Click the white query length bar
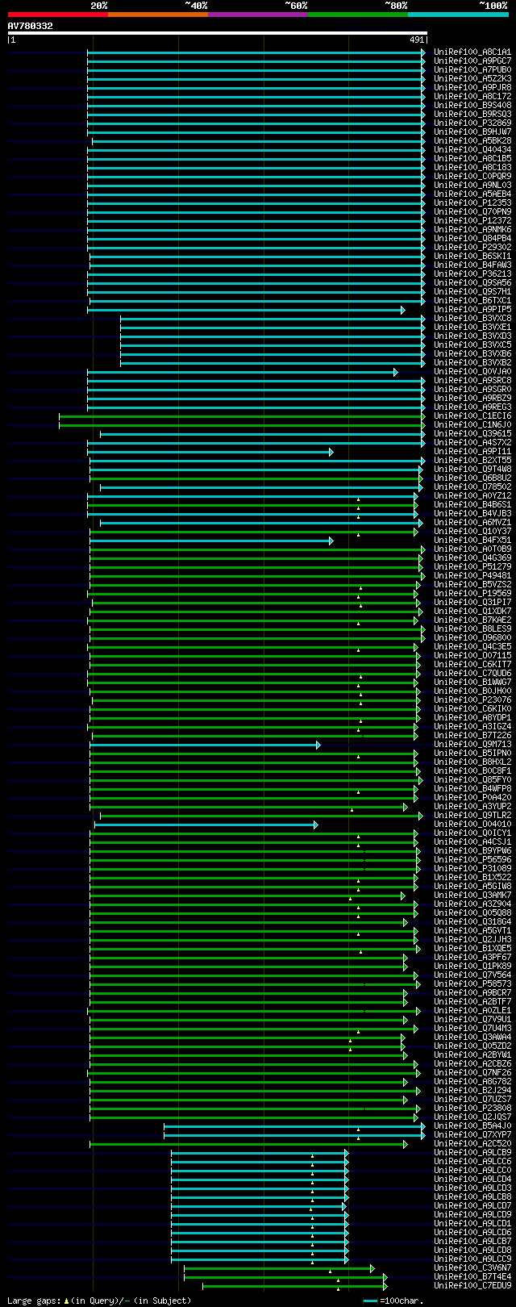516x1307 pixels. 217,33
